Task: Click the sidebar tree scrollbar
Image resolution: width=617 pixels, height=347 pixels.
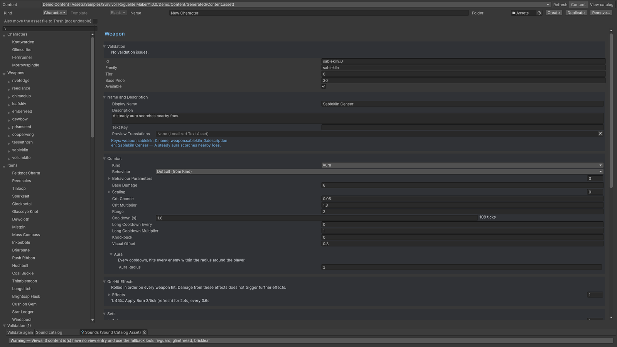Action: point(93,87)
